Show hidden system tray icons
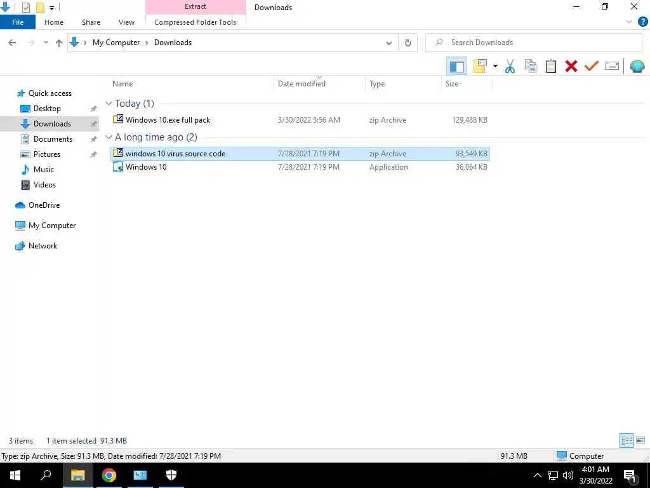The width and height of the screenshot is (650, 488). (x=537, y=475)
